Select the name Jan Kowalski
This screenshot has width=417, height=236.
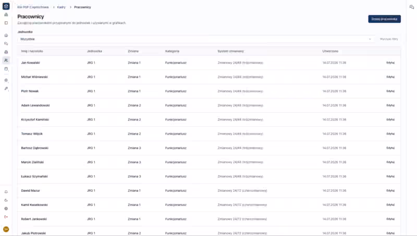click(30, 63)
